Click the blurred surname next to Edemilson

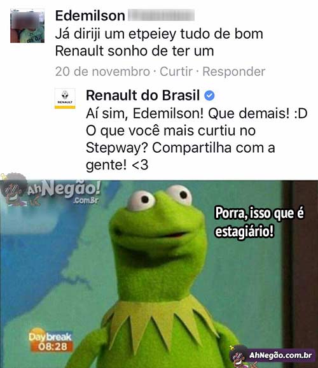point(161,15)
